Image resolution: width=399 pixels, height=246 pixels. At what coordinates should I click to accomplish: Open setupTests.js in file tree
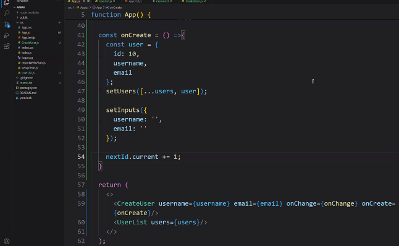click(28, 68)
